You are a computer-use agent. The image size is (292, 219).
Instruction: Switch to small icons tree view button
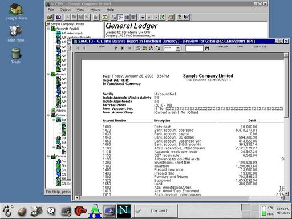pos(120,17)
